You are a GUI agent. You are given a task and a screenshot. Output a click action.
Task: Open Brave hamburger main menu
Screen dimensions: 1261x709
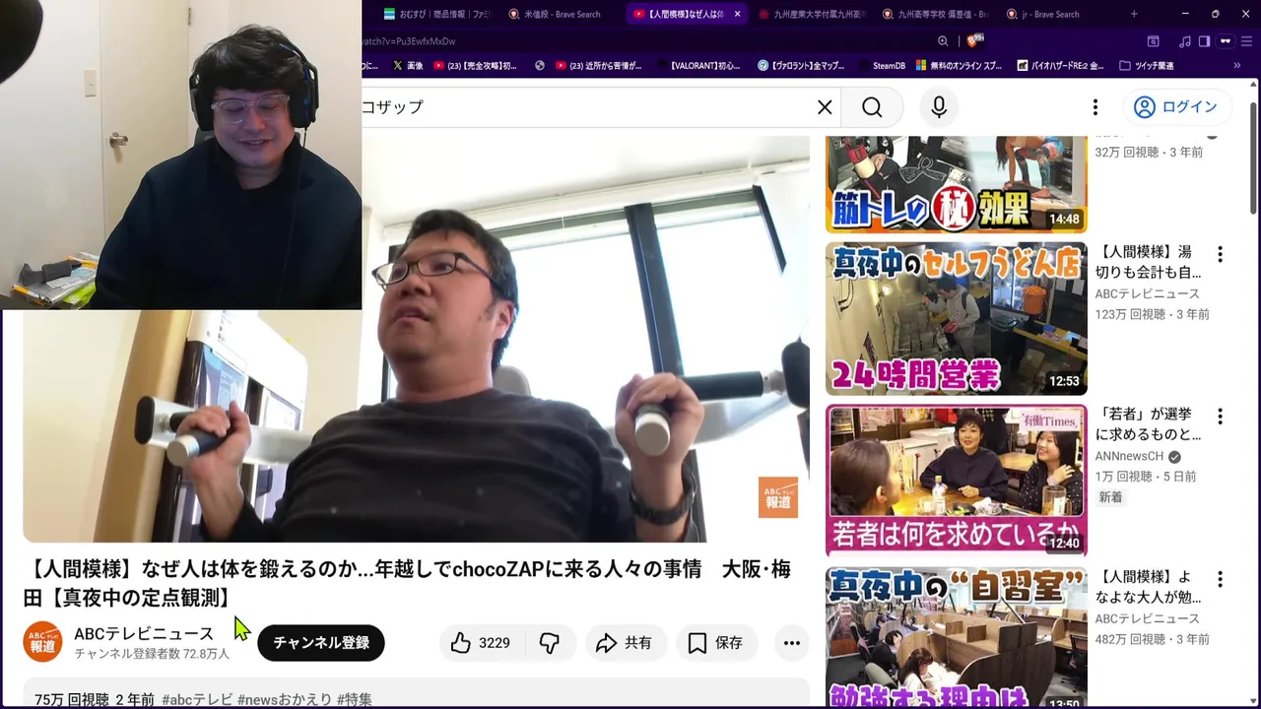click(1244, 41)
